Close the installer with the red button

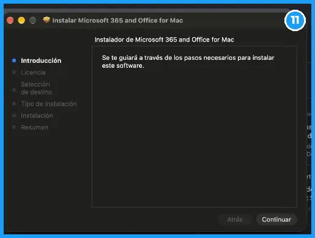point(10,20)
